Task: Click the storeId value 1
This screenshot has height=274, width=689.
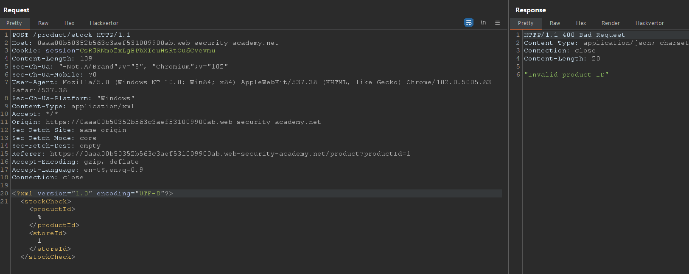Action: point(39,241)
